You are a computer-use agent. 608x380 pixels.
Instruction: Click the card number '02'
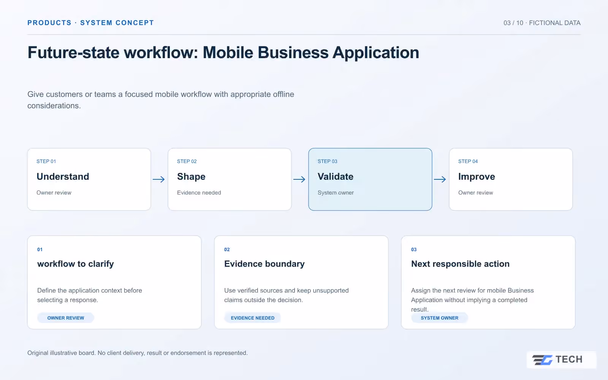[x=227, y=250]
